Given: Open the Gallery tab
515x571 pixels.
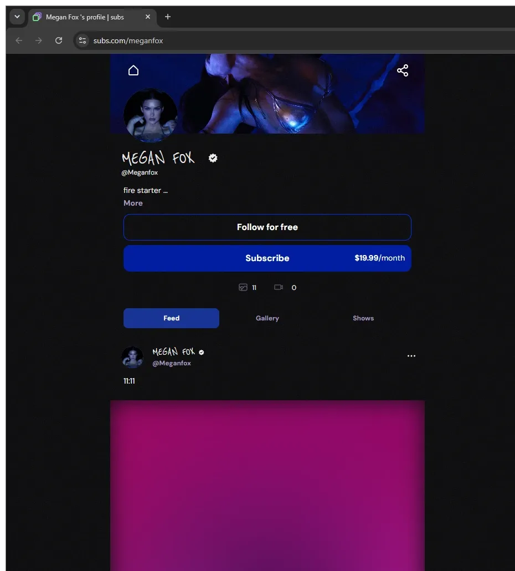Looking at the screenshot, I should 267,318.
